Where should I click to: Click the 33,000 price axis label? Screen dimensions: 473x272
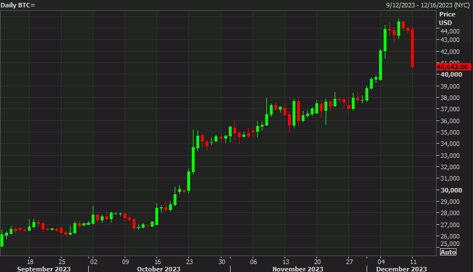(x=450, y=156)
